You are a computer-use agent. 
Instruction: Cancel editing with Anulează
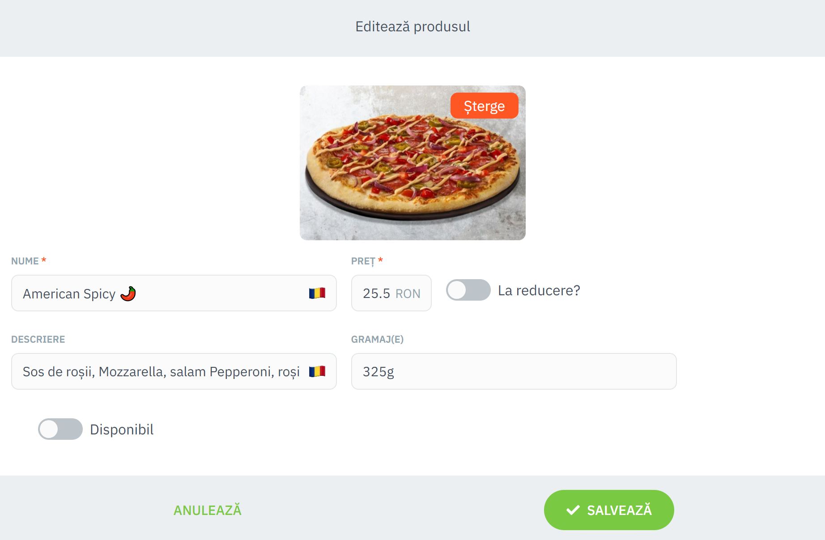pyautogui.click(x=208, y=510)
